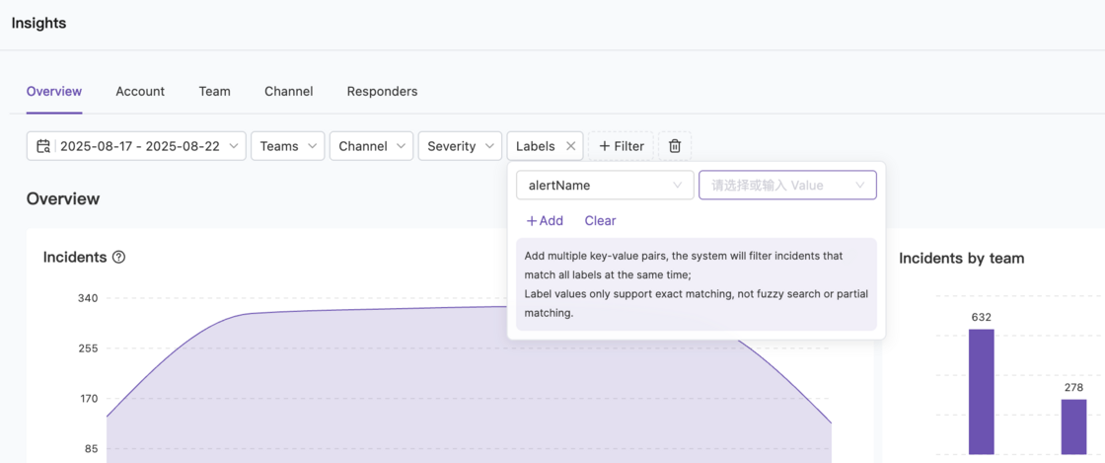Remove the Labels filter with X icon

[570, 146]
